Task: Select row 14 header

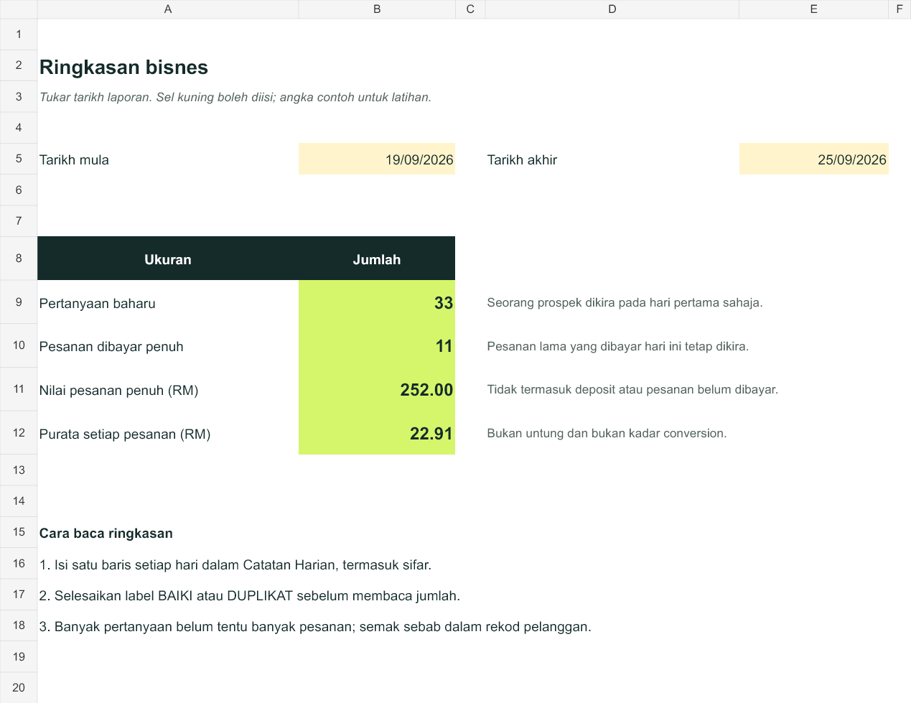Action: coord(19,501)
